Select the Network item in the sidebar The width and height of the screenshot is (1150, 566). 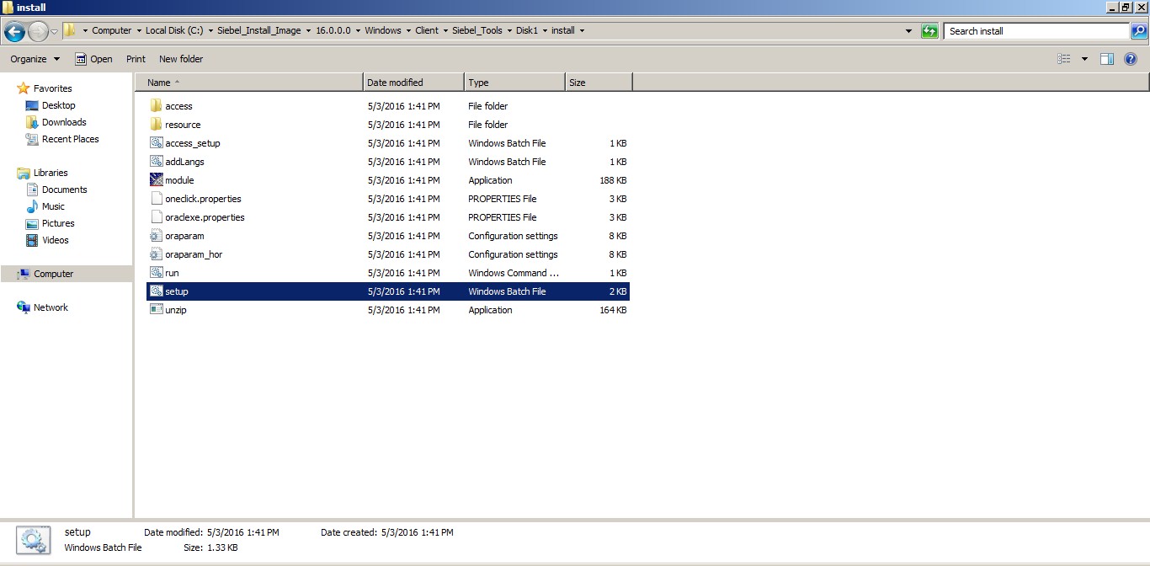pos(49,307)
